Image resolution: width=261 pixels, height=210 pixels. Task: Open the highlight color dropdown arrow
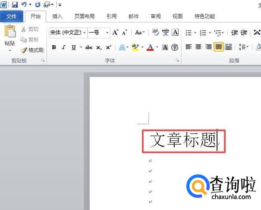[x=142, y=47]
